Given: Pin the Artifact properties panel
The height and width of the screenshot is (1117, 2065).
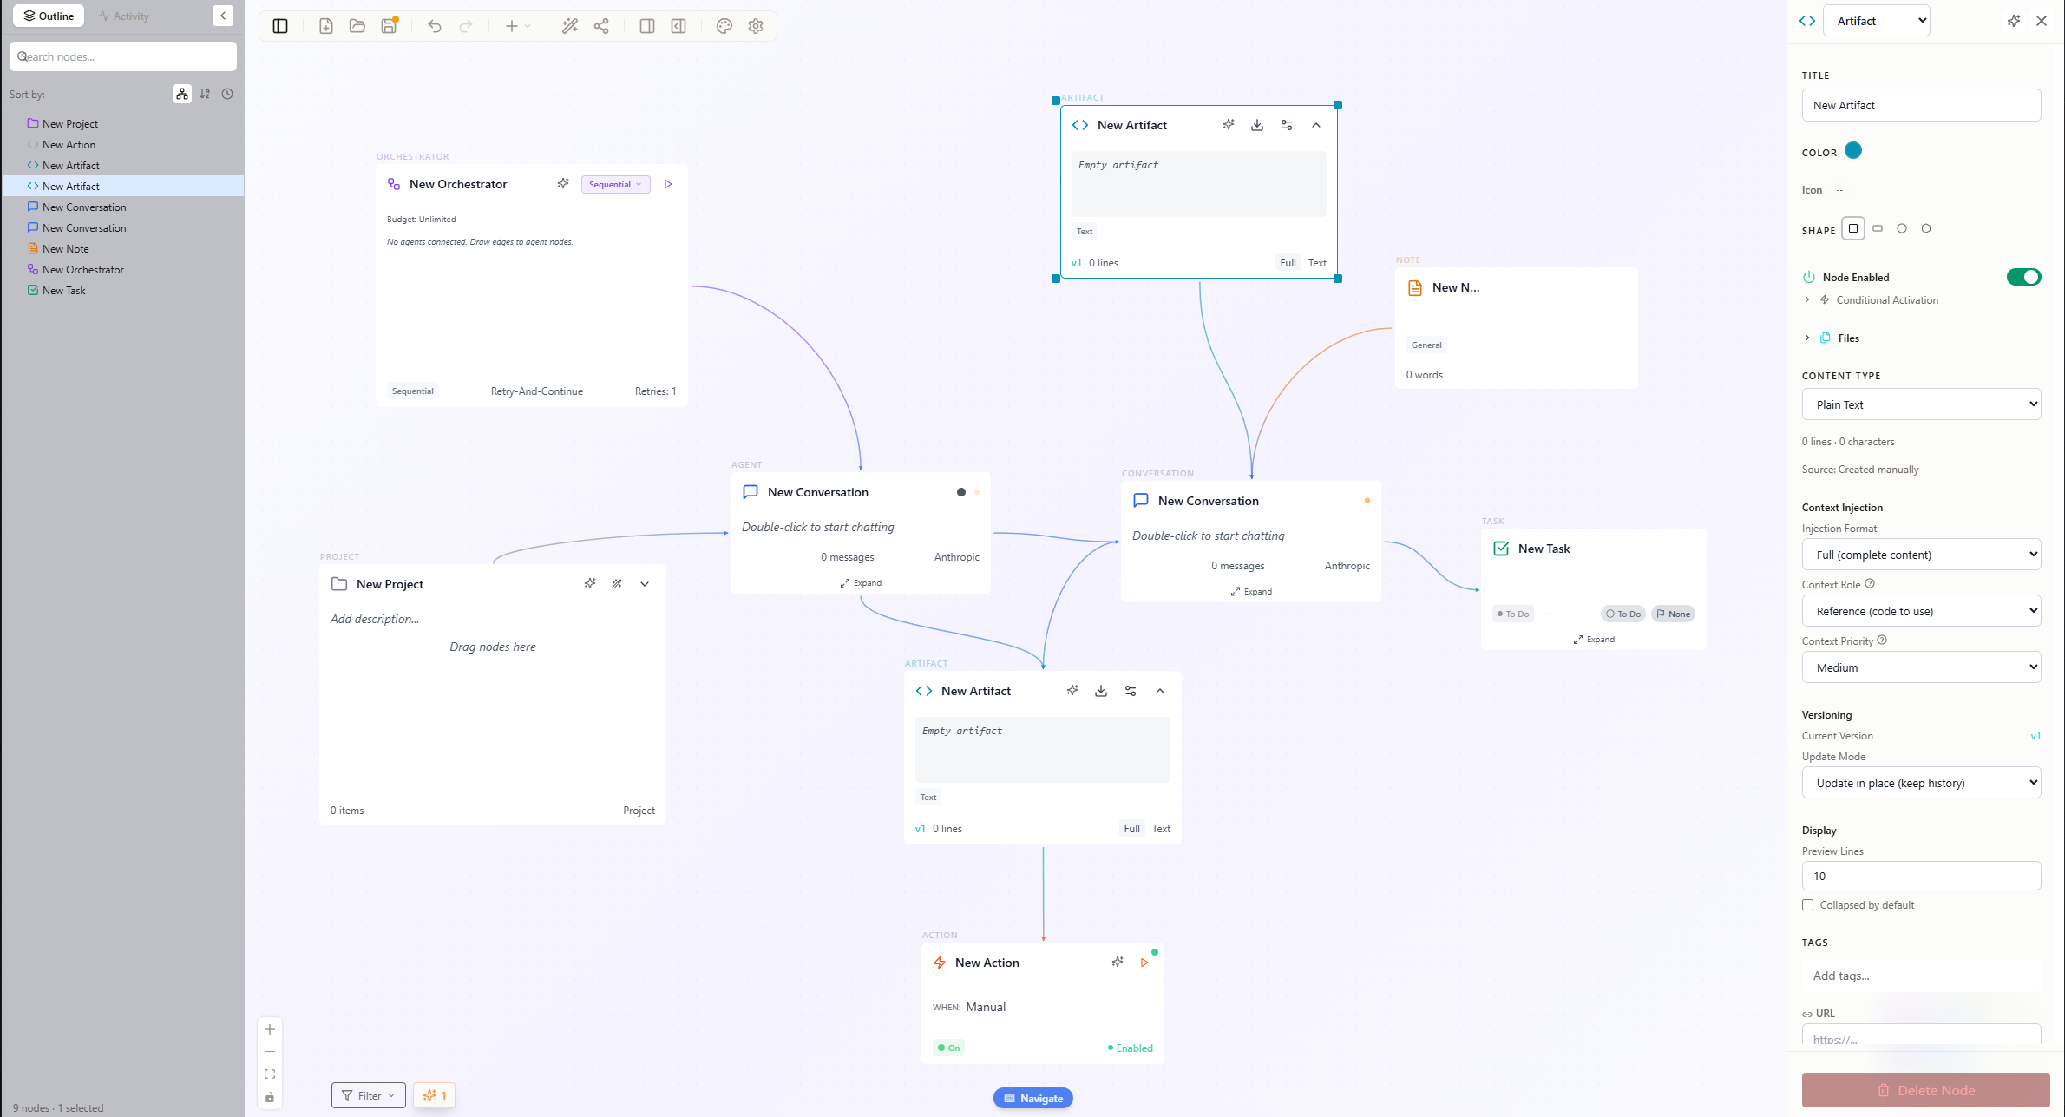Looking at the screenshot, I should point(2014,20).
